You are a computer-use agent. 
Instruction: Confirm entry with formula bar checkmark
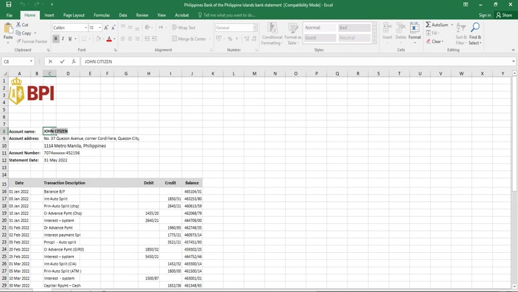62,61
